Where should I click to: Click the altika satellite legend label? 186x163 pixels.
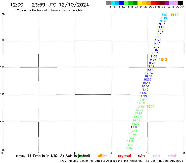(x=103, y=156)
